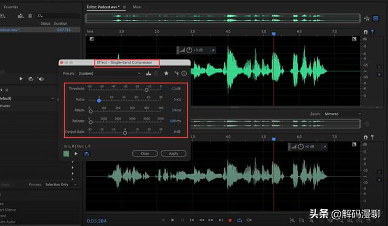Sort the files by the Duration column
The image size is (388, 226).
pyautogui.click(x=61, y=24)
